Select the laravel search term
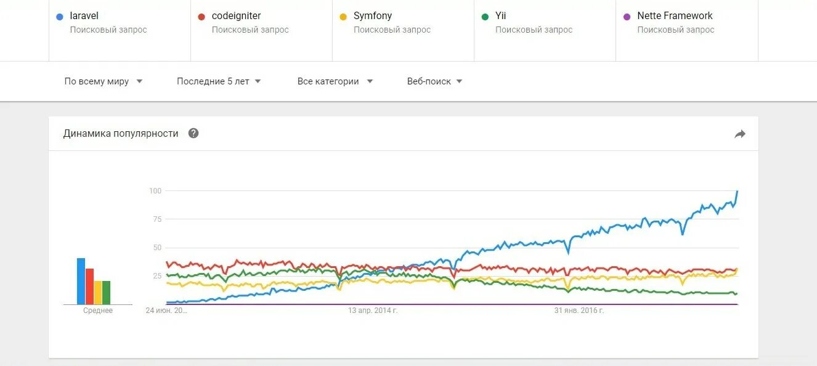Screen dimensions: 817x366 coord(84,16)
